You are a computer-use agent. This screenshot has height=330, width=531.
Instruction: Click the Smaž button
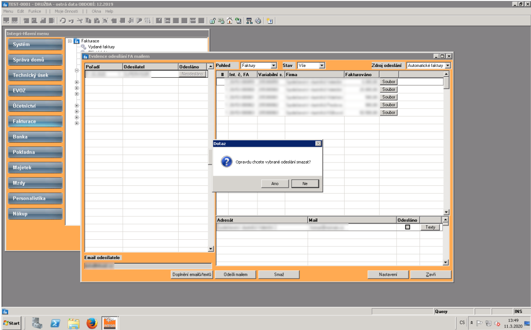[x=279, y=275]
